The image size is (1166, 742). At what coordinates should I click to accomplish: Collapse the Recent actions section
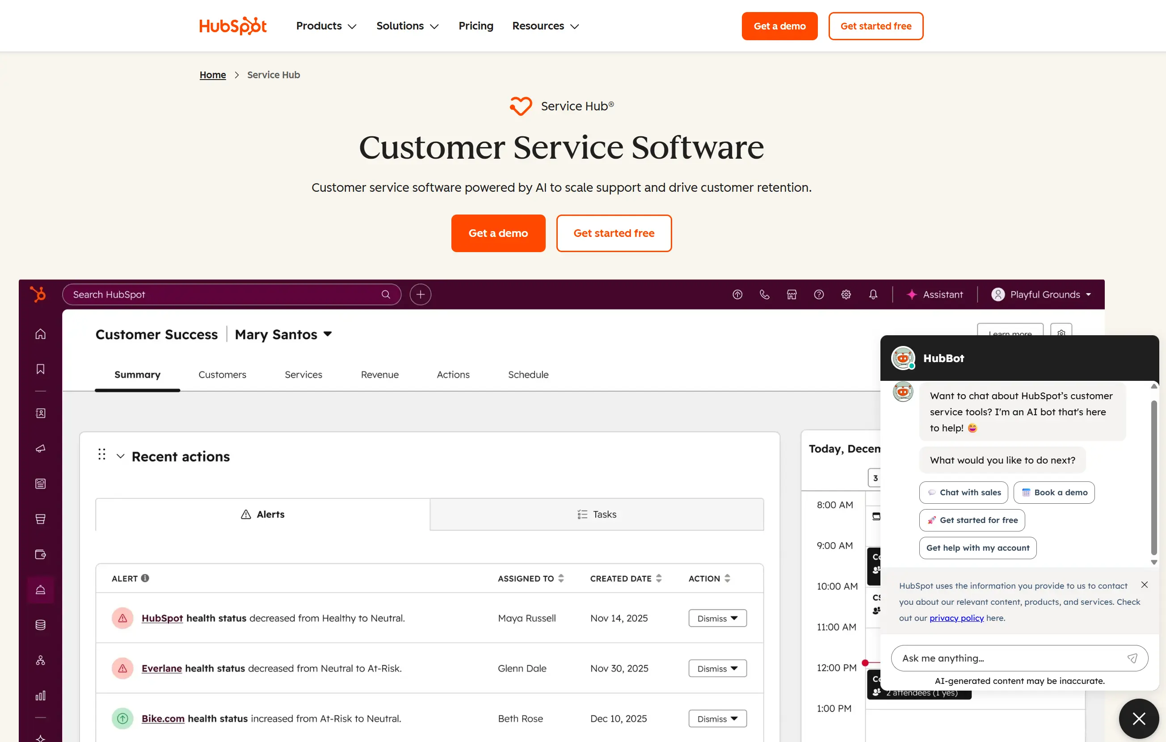tap(121, 456)
